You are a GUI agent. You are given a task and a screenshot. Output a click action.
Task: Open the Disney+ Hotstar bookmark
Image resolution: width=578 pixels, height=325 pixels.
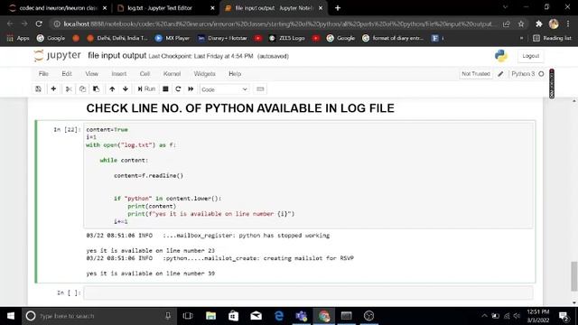coord(222,38)
